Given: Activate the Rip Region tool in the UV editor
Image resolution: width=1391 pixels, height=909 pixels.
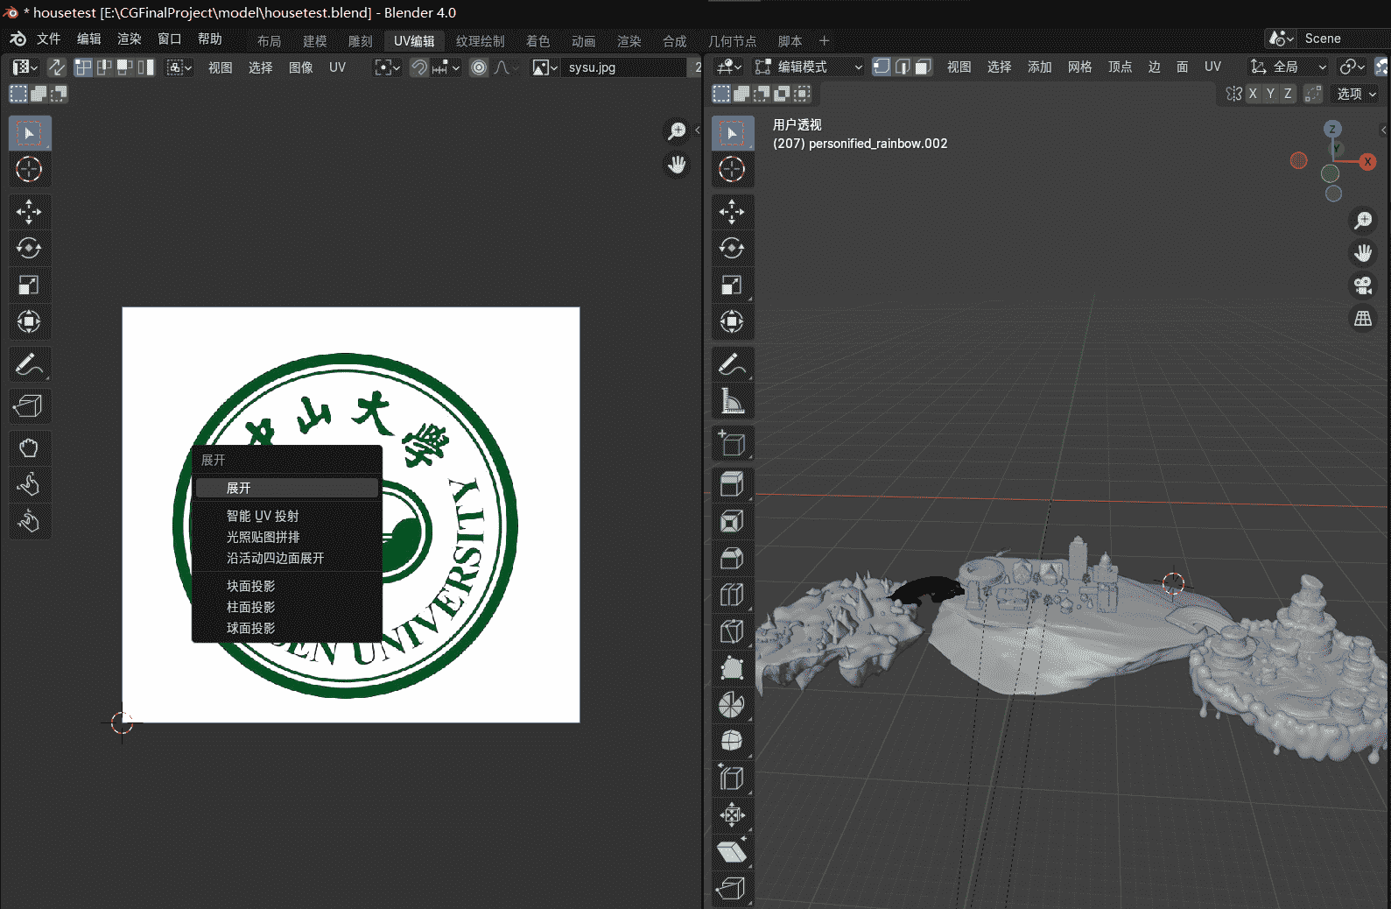Looking at the screenshot, I should coord(30,406).
